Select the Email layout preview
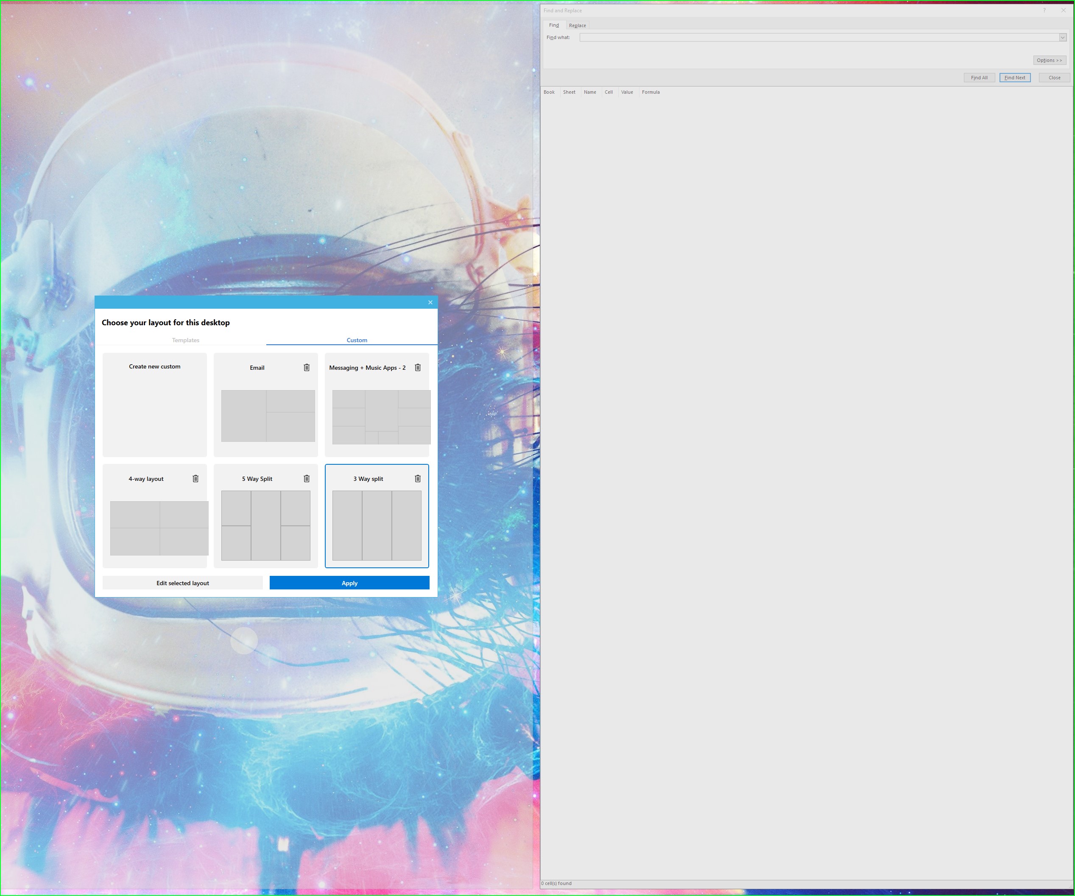Image resolution: width=1075 pixels, height=896 pixels. pos(268,416)
